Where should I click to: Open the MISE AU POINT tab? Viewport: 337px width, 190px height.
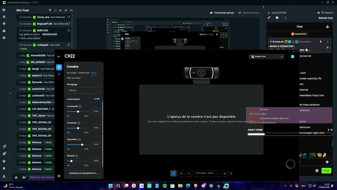click(74, 78)
